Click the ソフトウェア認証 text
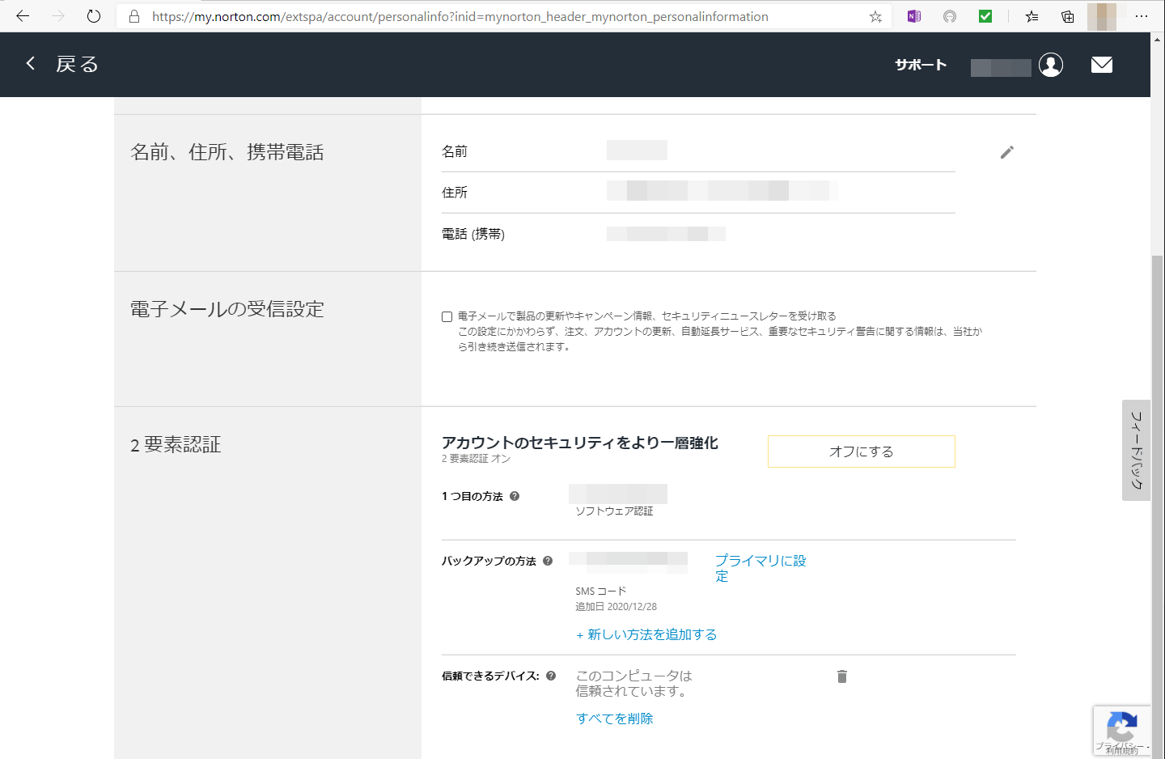Viewport: 1165px width, 759px height. (x=614, y=511)
